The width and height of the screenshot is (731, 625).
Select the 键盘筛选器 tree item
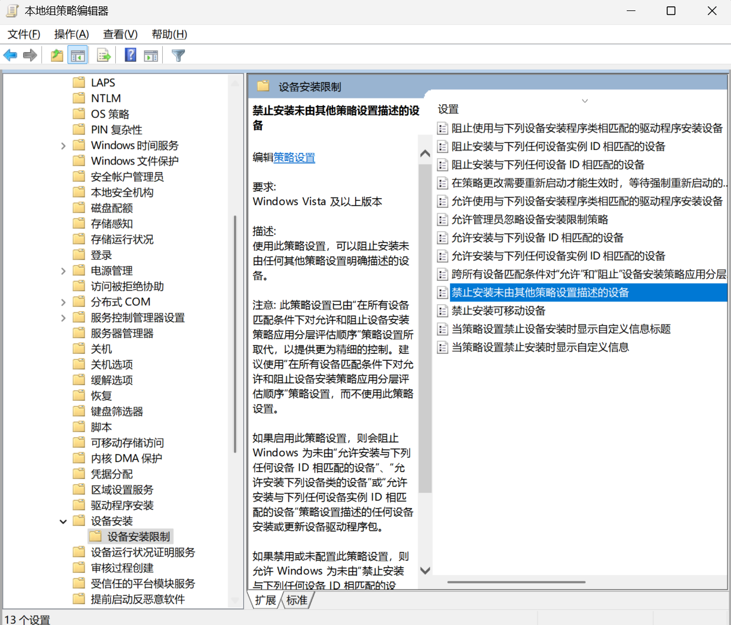click(117, 411)
